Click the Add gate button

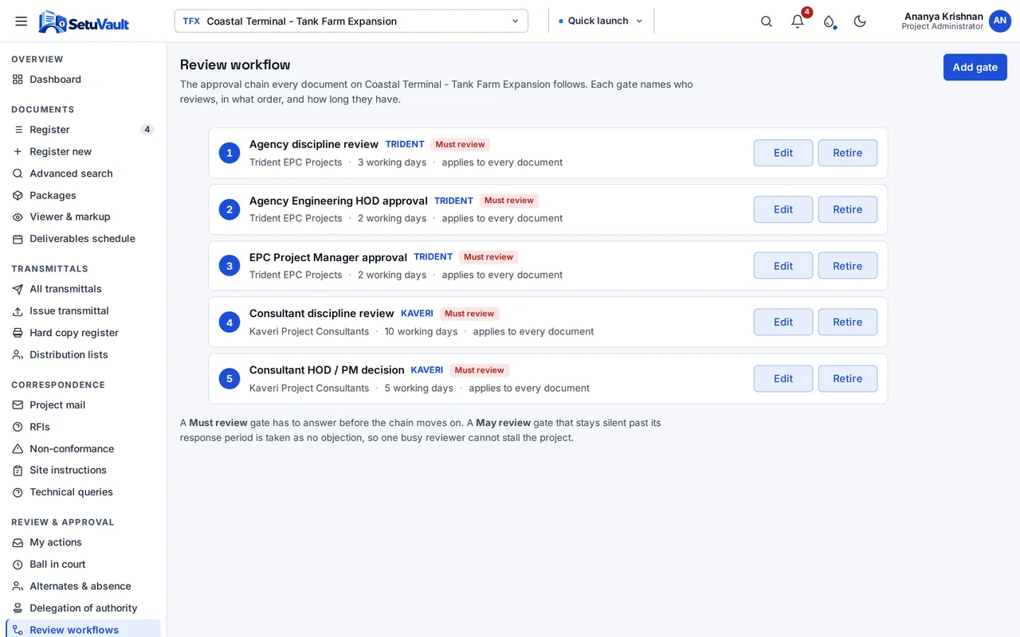pos(975,67)
